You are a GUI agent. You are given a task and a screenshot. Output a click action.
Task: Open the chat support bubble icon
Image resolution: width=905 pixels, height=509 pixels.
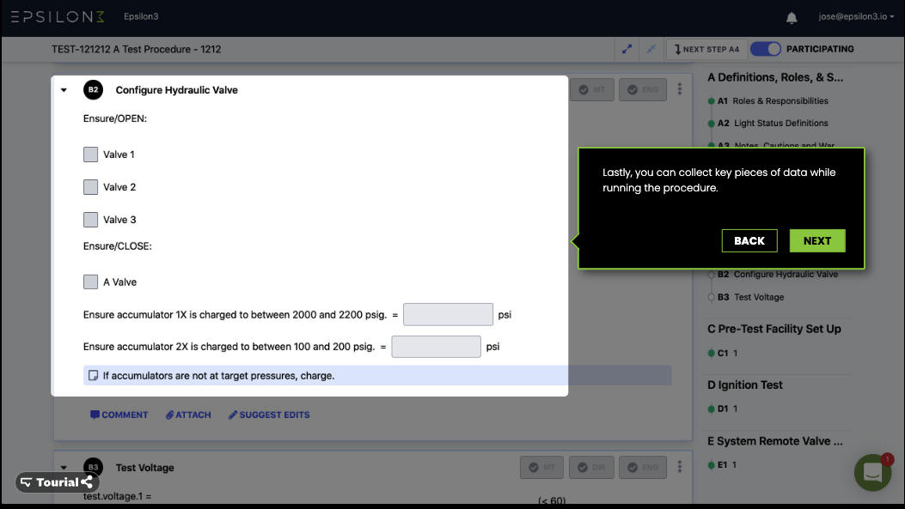(x=872, y=472)
